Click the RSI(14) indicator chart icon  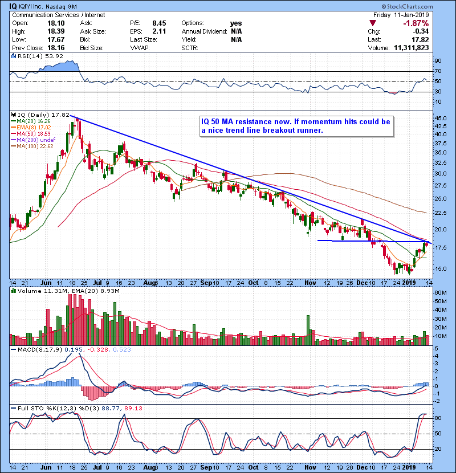[x=13, y=56]
